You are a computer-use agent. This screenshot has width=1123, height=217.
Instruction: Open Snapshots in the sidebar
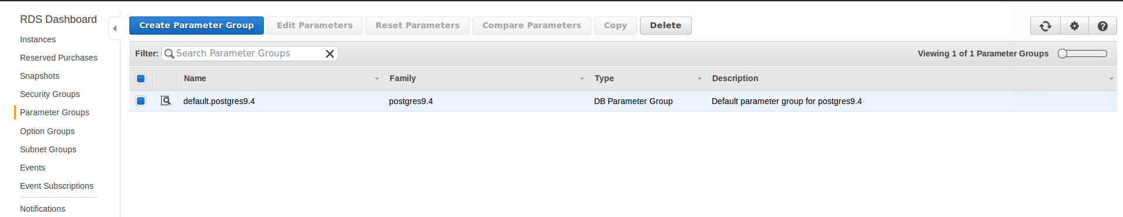click(39, 76)
